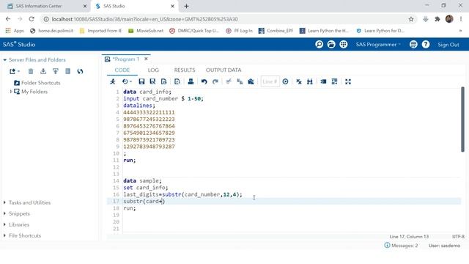
Task: Collapse Server Files and Folders section
Action: click(x=5, y=60)
